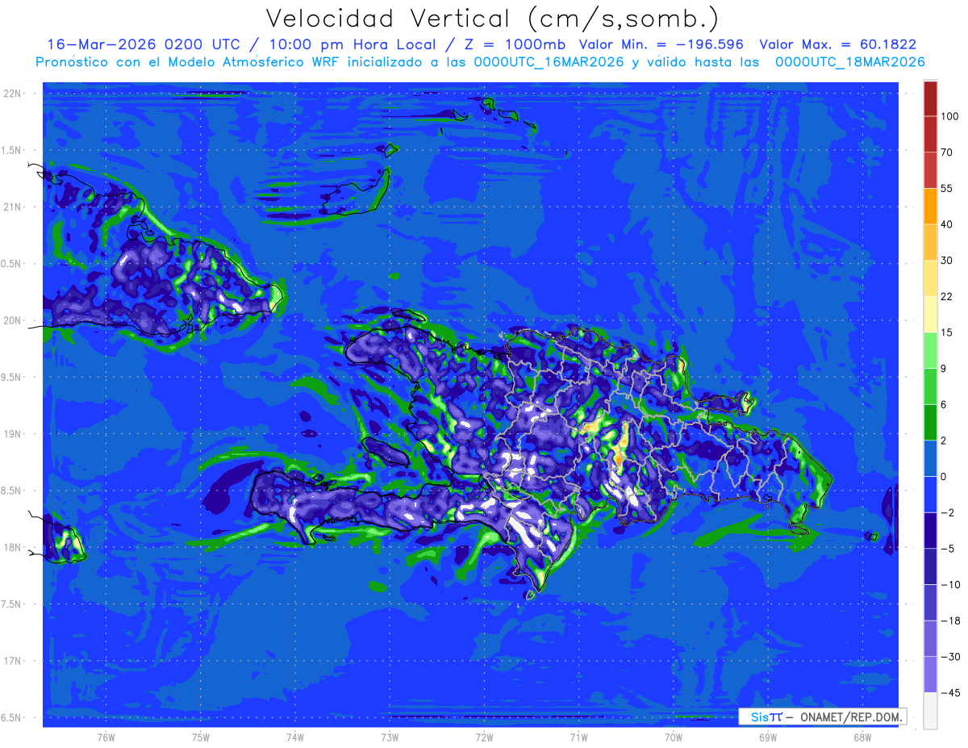This screenshot has width=968, height=748.
Task: Click the longitude label "74W"
Action: pyautogui.click(x=295, y=738)
